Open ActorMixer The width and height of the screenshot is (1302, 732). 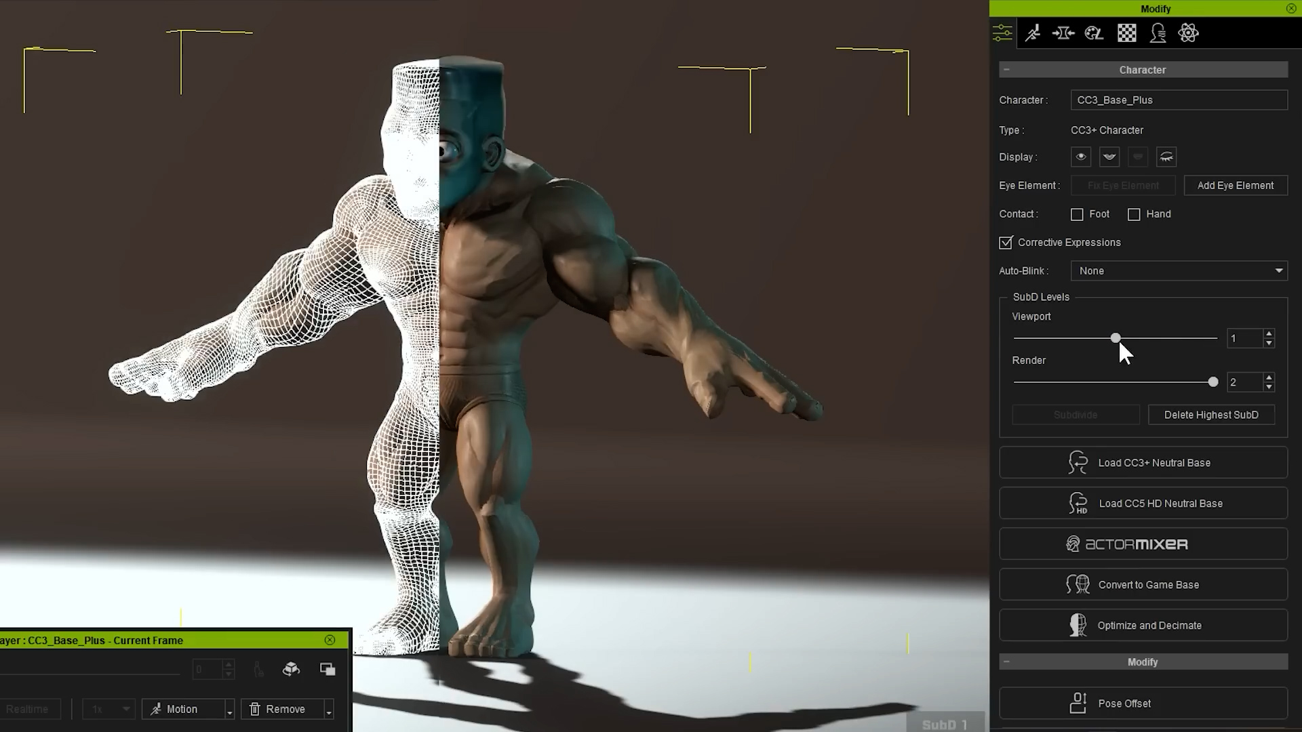pyautogui.click(x=1143, y=544)
